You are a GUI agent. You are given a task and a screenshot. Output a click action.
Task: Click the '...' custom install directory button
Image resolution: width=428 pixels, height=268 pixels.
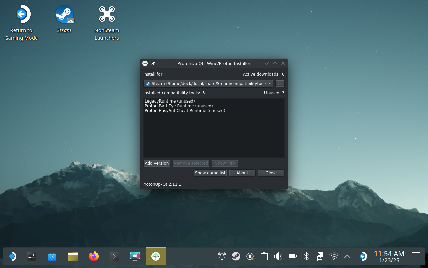280,84
